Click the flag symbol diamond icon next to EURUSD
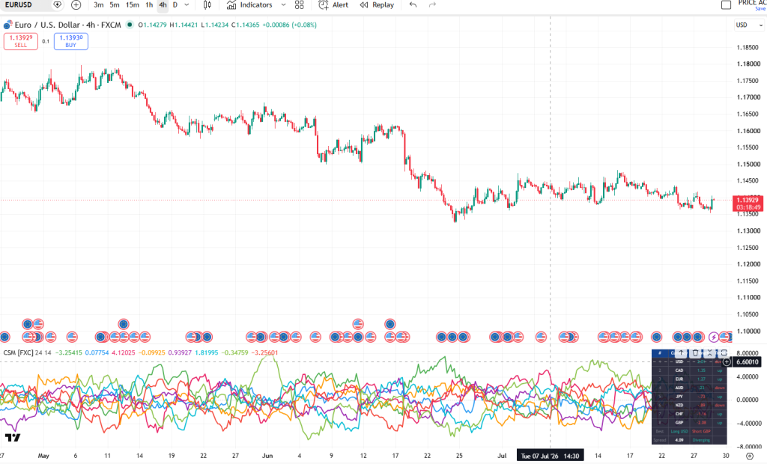767x464 pixels. click(x=57, y=5)
